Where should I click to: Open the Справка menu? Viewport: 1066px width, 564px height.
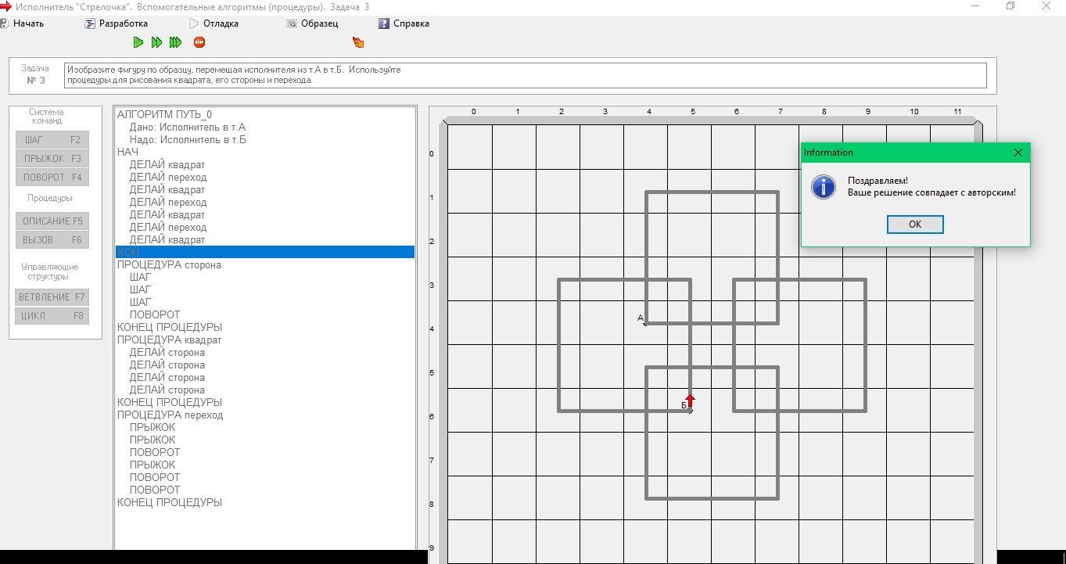404,23
